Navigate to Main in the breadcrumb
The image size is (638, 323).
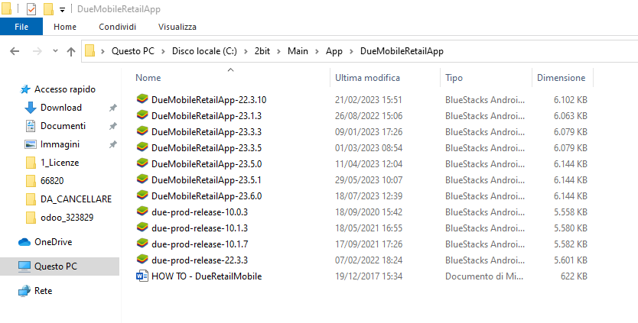tap(298, 51)
